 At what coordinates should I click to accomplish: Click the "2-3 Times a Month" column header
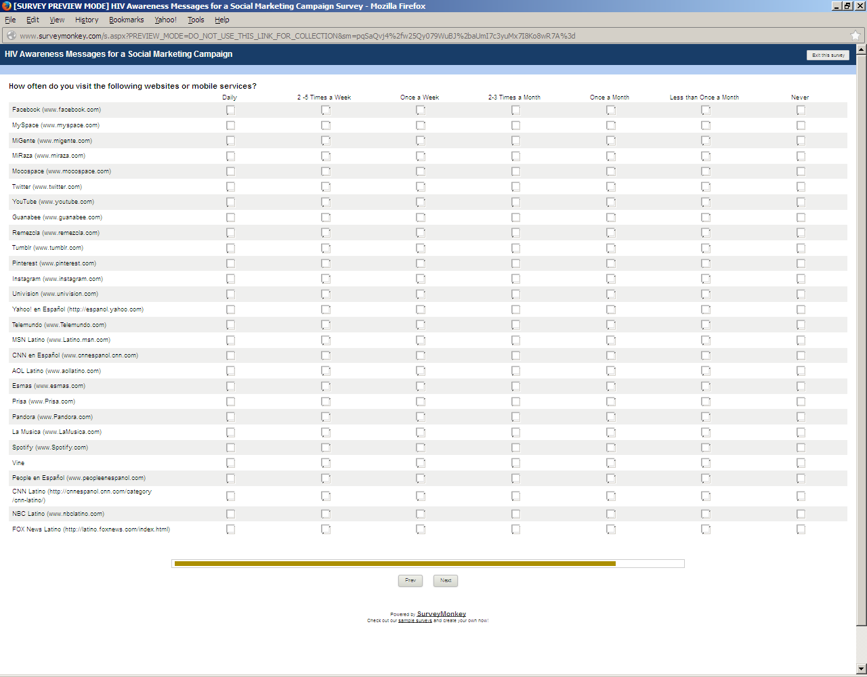(x=515, y=97)
